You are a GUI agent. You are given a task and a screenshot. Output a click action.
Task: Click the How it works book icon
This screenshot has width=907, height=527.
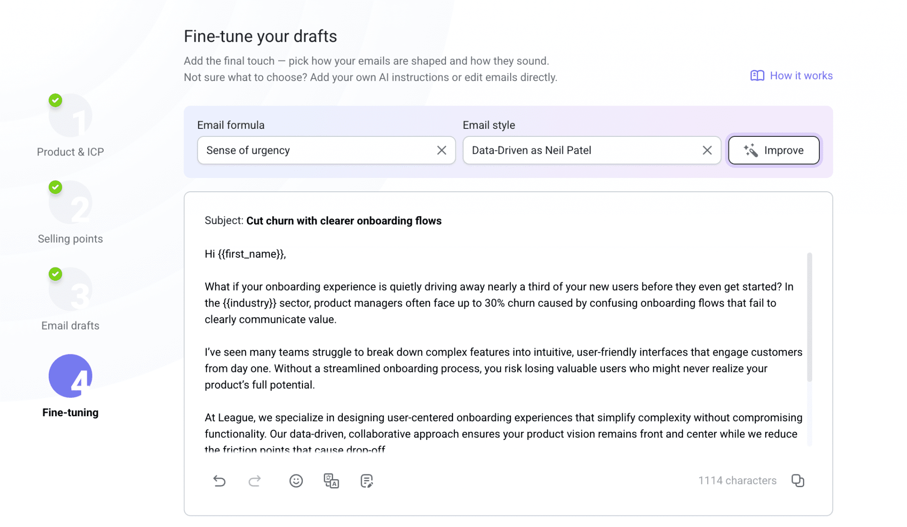tap(757, 75)
